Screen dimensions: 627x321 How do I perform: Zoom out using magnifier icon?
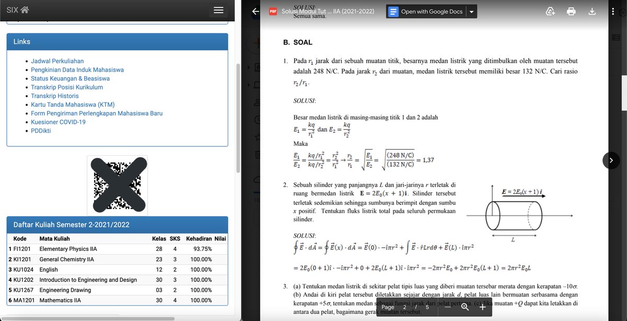tap(465, 307)
